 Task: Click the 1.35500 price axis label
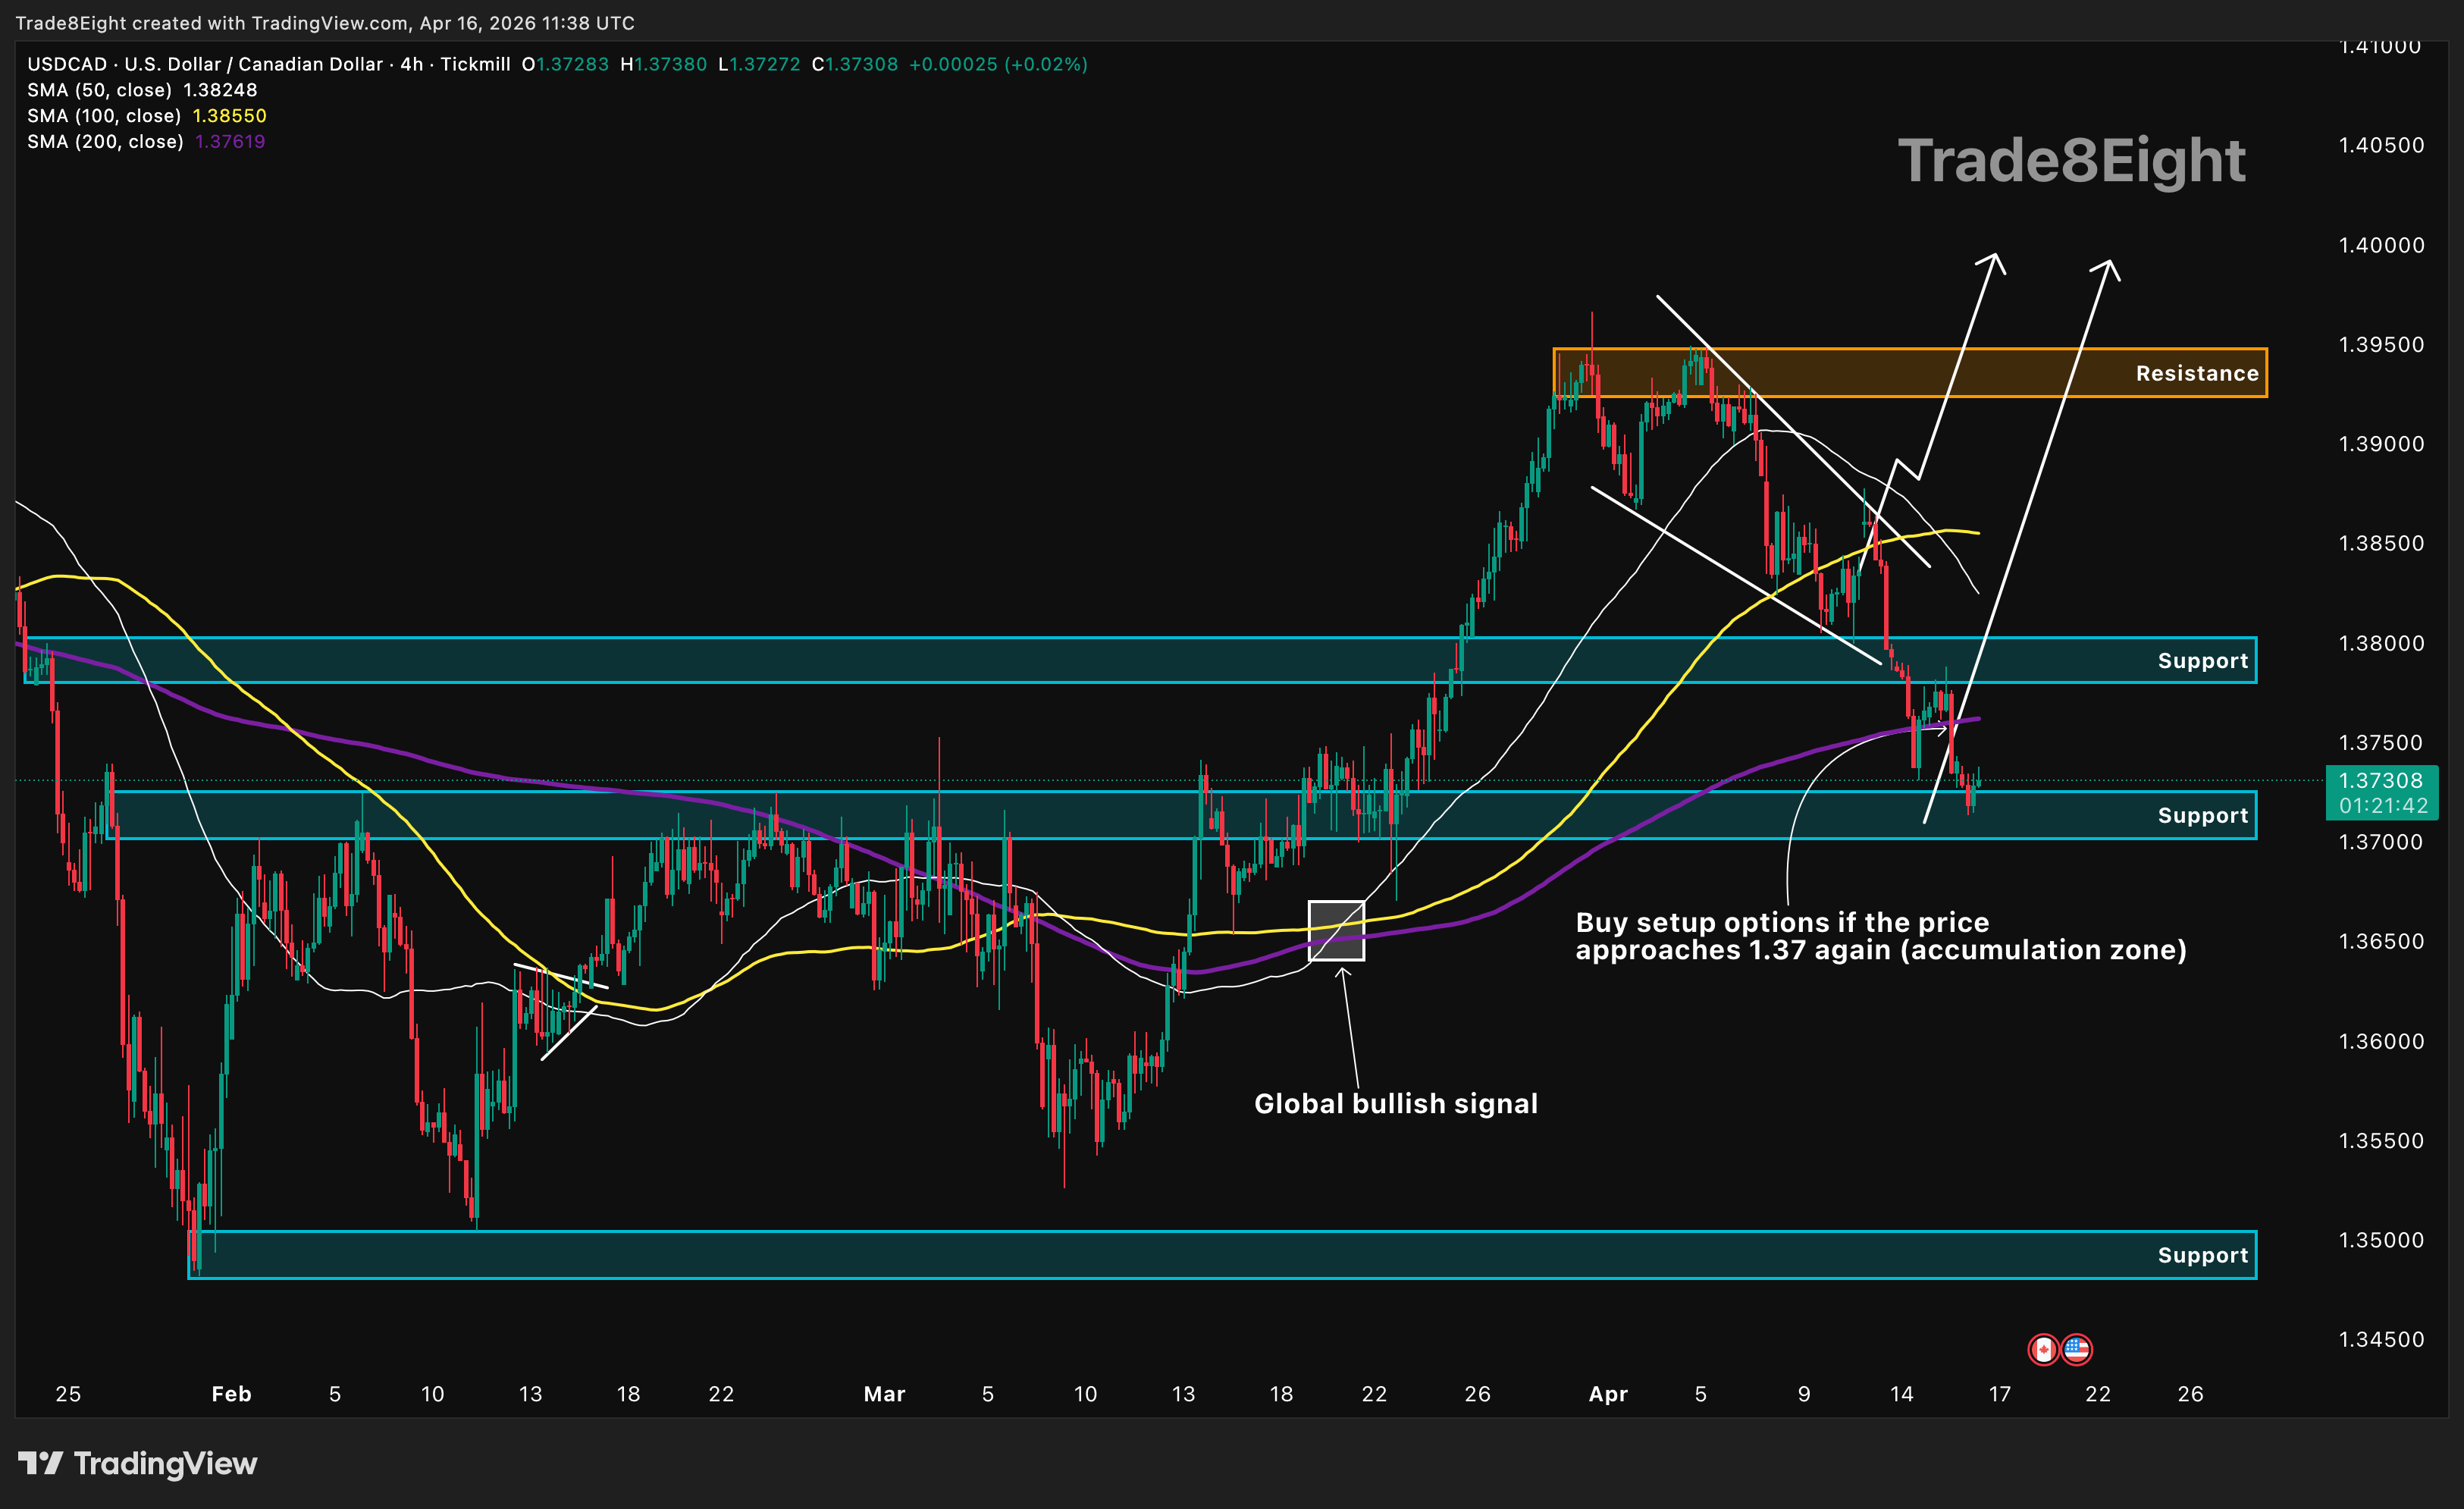pos(2381,1140)
